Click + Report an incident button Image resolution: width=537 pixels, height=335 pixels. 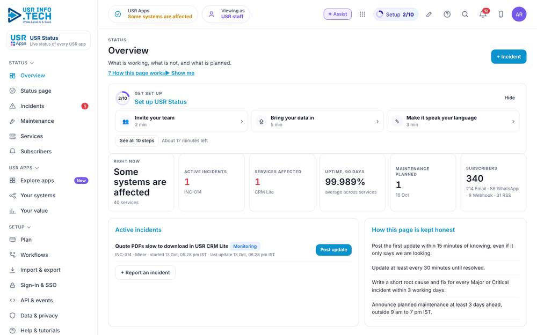point(145,272)
